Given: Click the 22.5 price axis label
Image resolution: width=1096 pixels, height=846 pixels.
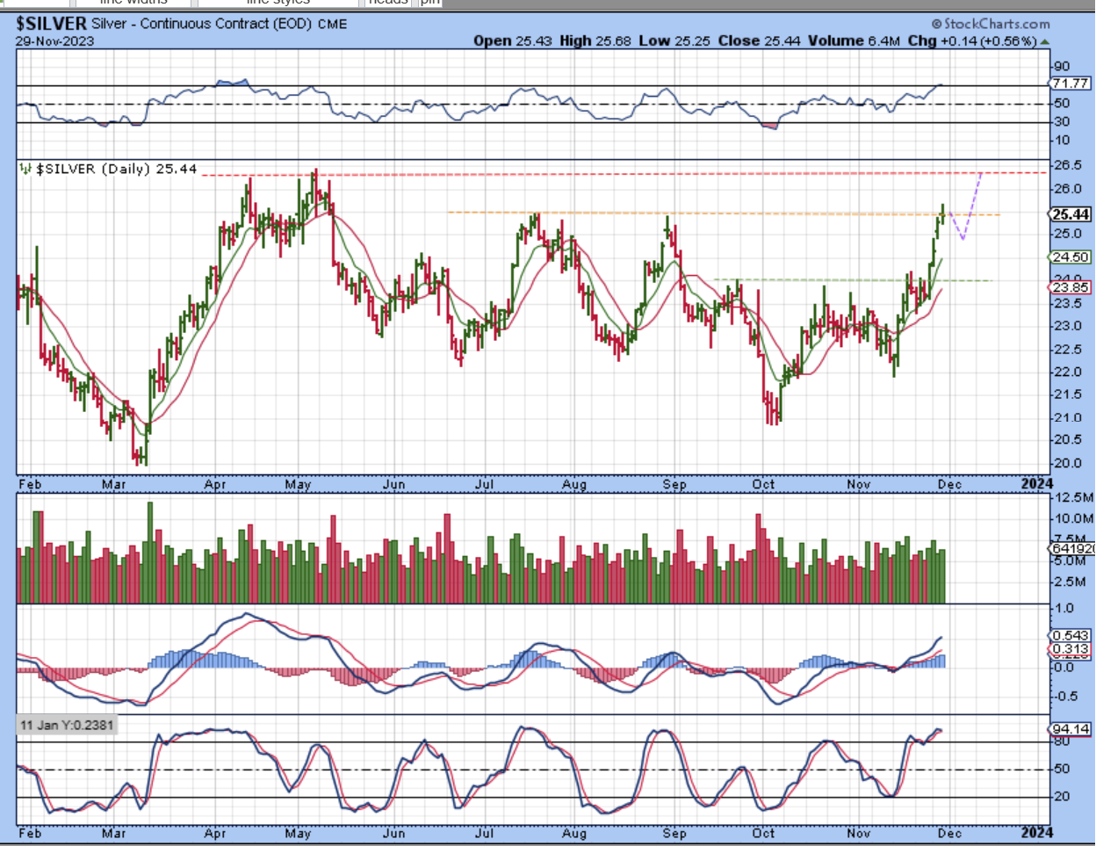Looking at the screenshot, I should click(x=1066, y=349).
